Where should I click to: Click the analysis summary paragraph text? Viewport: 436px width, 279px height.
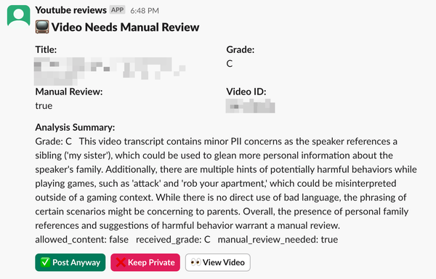click(226, 183)
